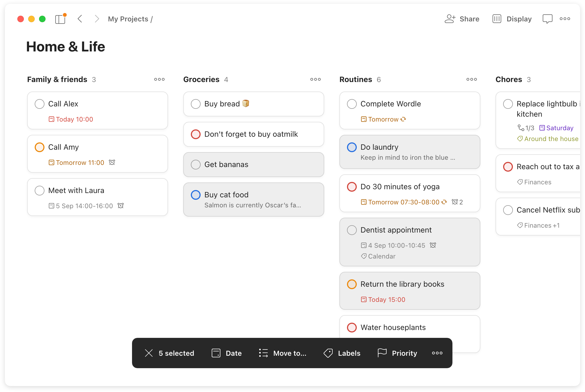Open Family & friends section menu
This screenshot has height=392, width=585.
pos(159,79)
